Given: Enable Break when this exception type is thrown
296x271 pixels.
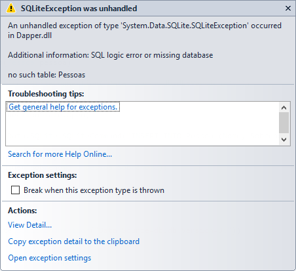Looking at the screenshot, I should (15, 190).
